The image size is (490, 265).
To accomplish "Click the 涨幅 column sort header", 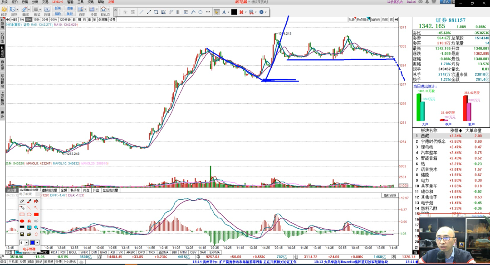I will (456, 130).
